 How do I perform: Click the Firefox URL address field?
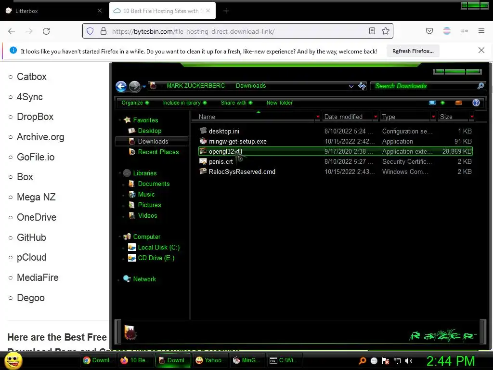coord(237,31)
